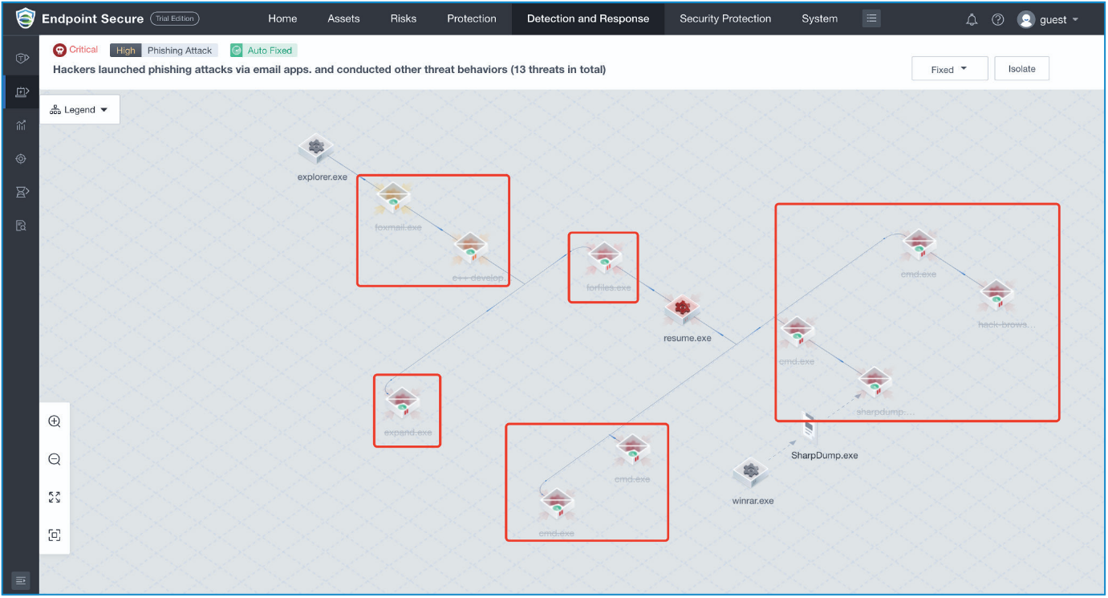1108x598 pixels.
Task: Open the Assets tab
Action: 343,18
